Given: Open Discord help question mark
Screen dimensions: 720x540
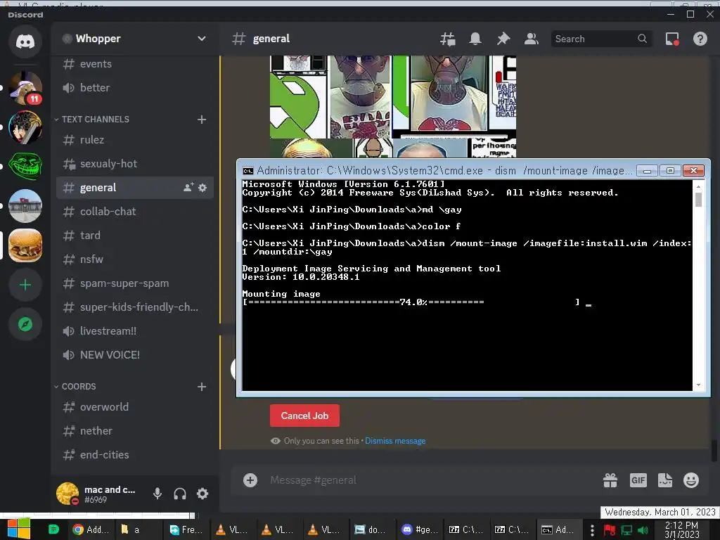Looking at the screenshot, I should (x=700, y=39).
